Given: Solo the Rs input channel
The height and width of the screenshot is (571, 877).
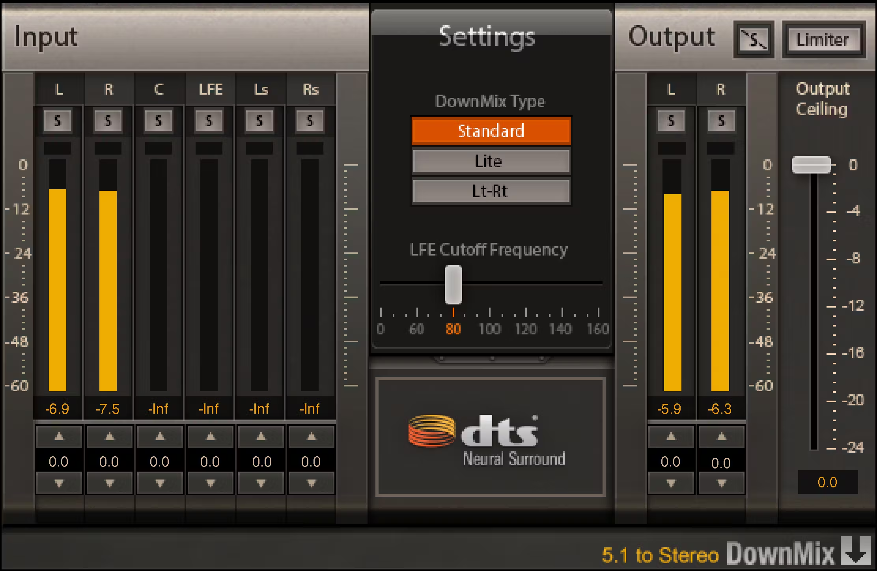Looking at the screenshot, I should tap(310, 121).
